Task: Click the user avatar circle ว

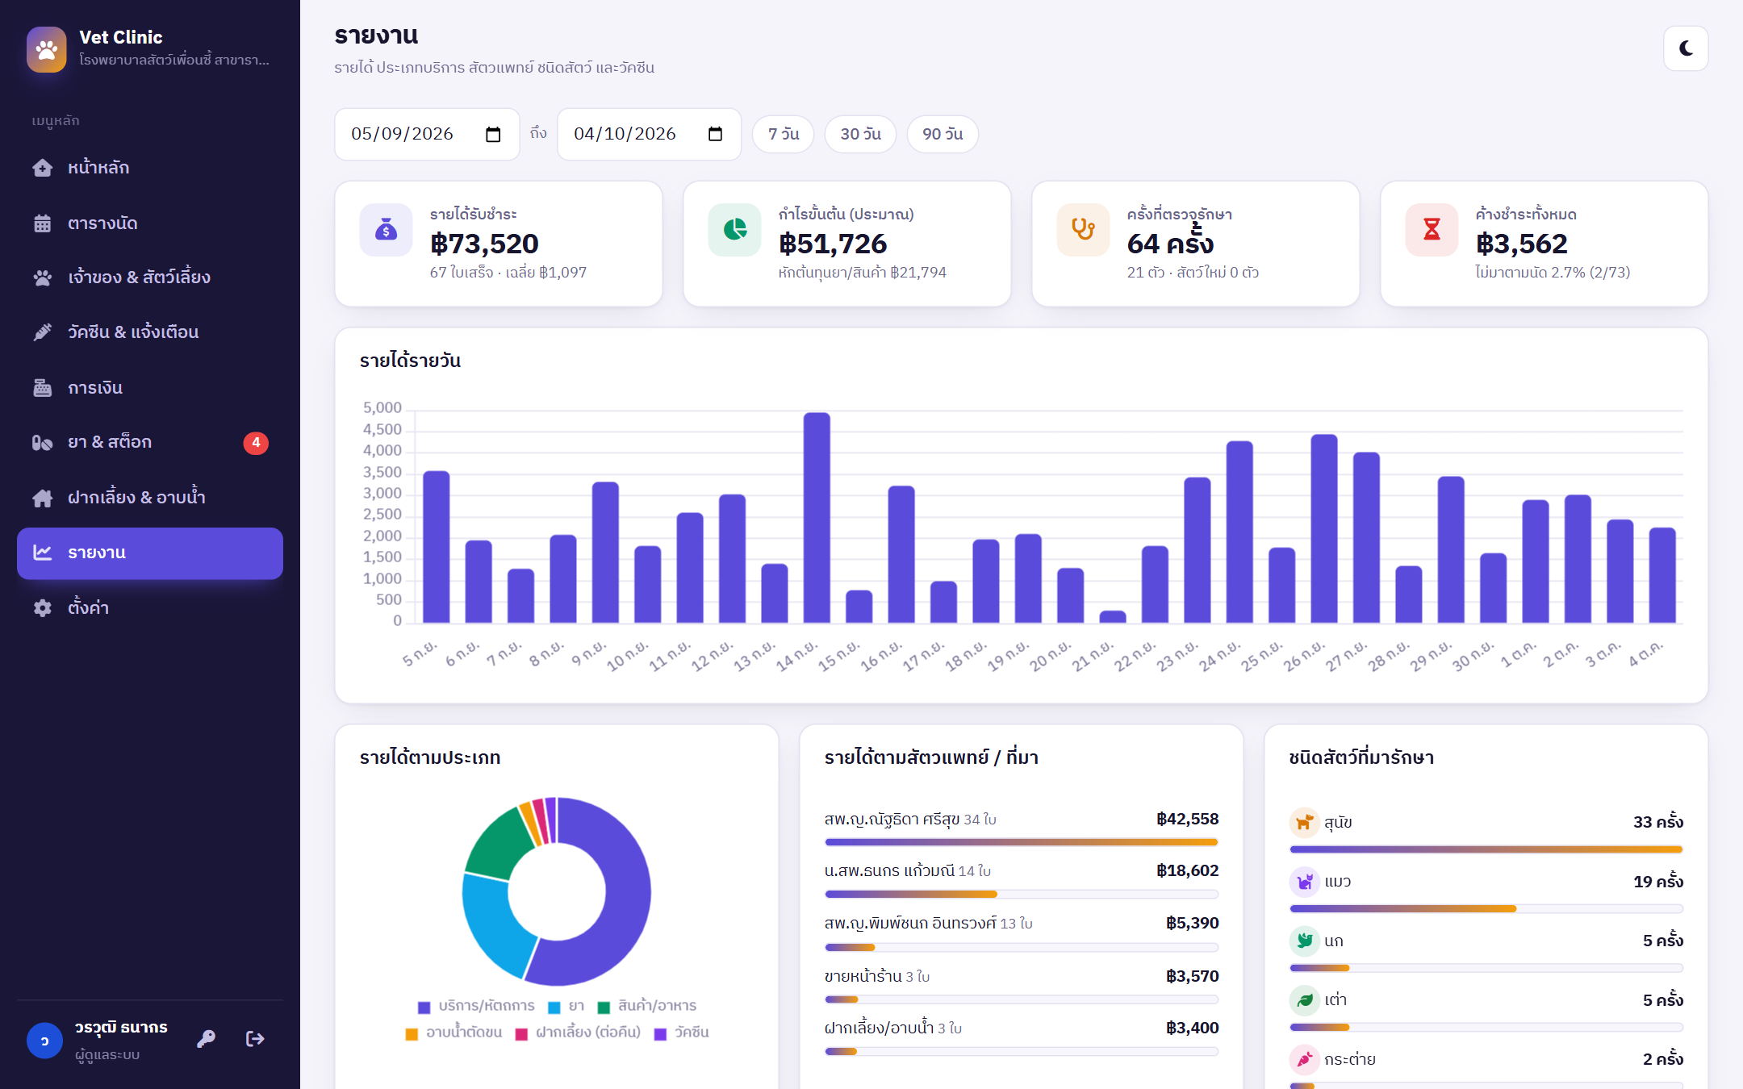Action: (44, 1041)
